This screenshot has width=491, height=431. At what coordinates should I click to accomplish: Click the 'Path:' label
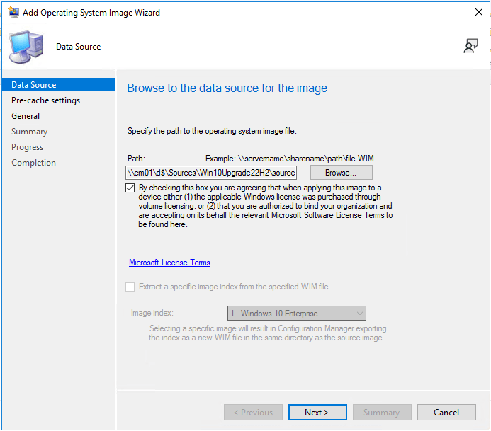pyautogui.click(x=136, y=159)
